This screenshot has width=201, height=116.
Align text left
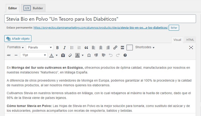coord(93,48)
